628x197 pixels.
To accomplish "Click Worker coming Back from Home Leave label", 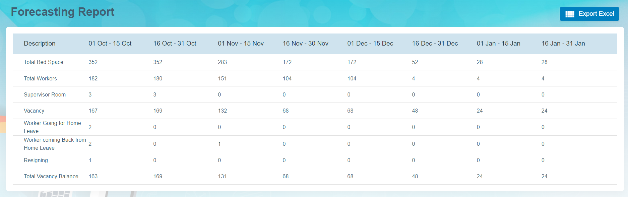I will 55,144.
